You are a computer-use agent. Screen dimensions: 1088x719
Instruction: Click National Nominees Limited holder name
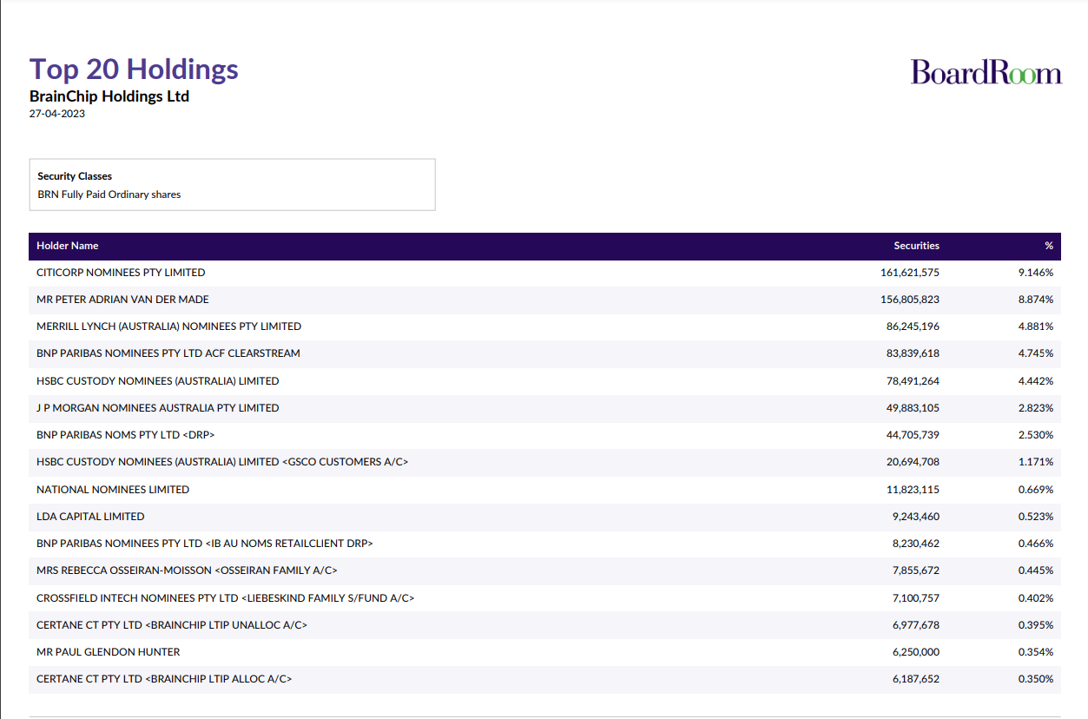pyautogui.click(x=113, y=490)
